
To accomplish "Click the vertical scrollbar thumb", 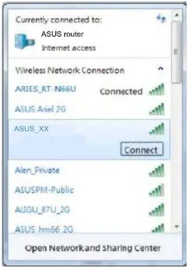I will point(176,52).
